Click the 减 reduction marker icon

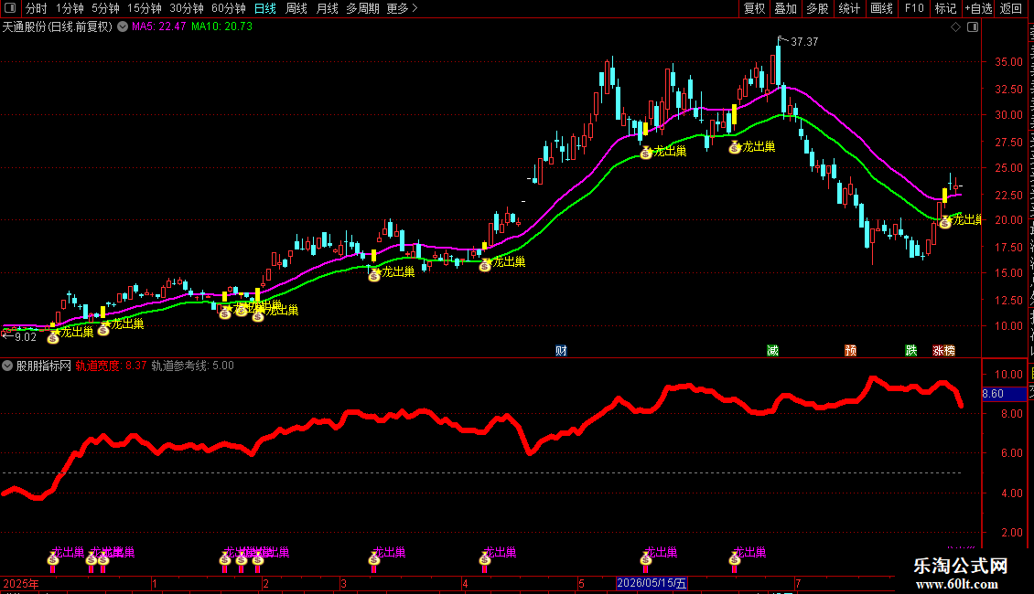coord(772,350)
